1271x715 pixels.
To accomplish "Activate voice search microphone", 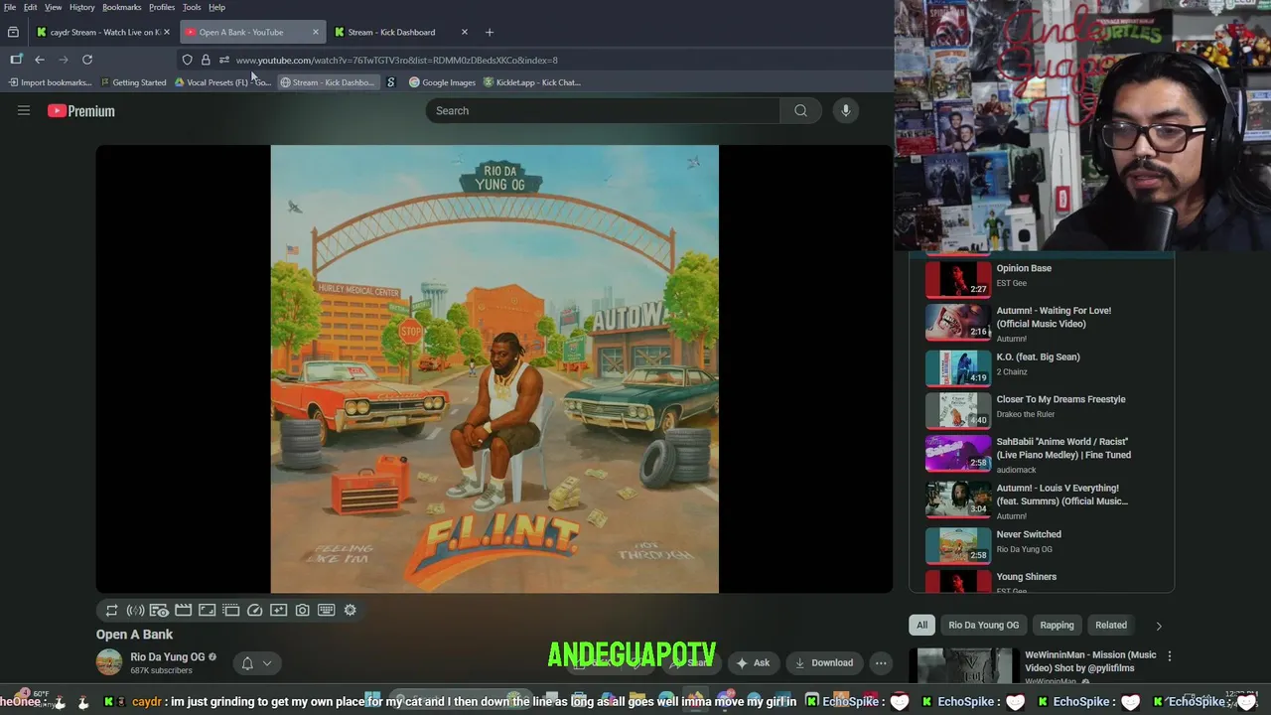I will point(846,110).
